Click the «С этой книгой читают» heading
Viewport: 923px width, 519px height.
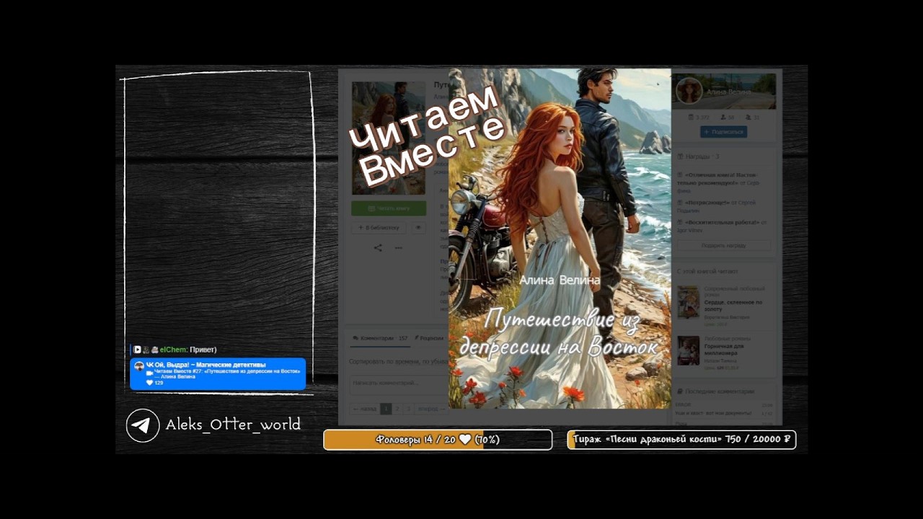coord(707,272)
